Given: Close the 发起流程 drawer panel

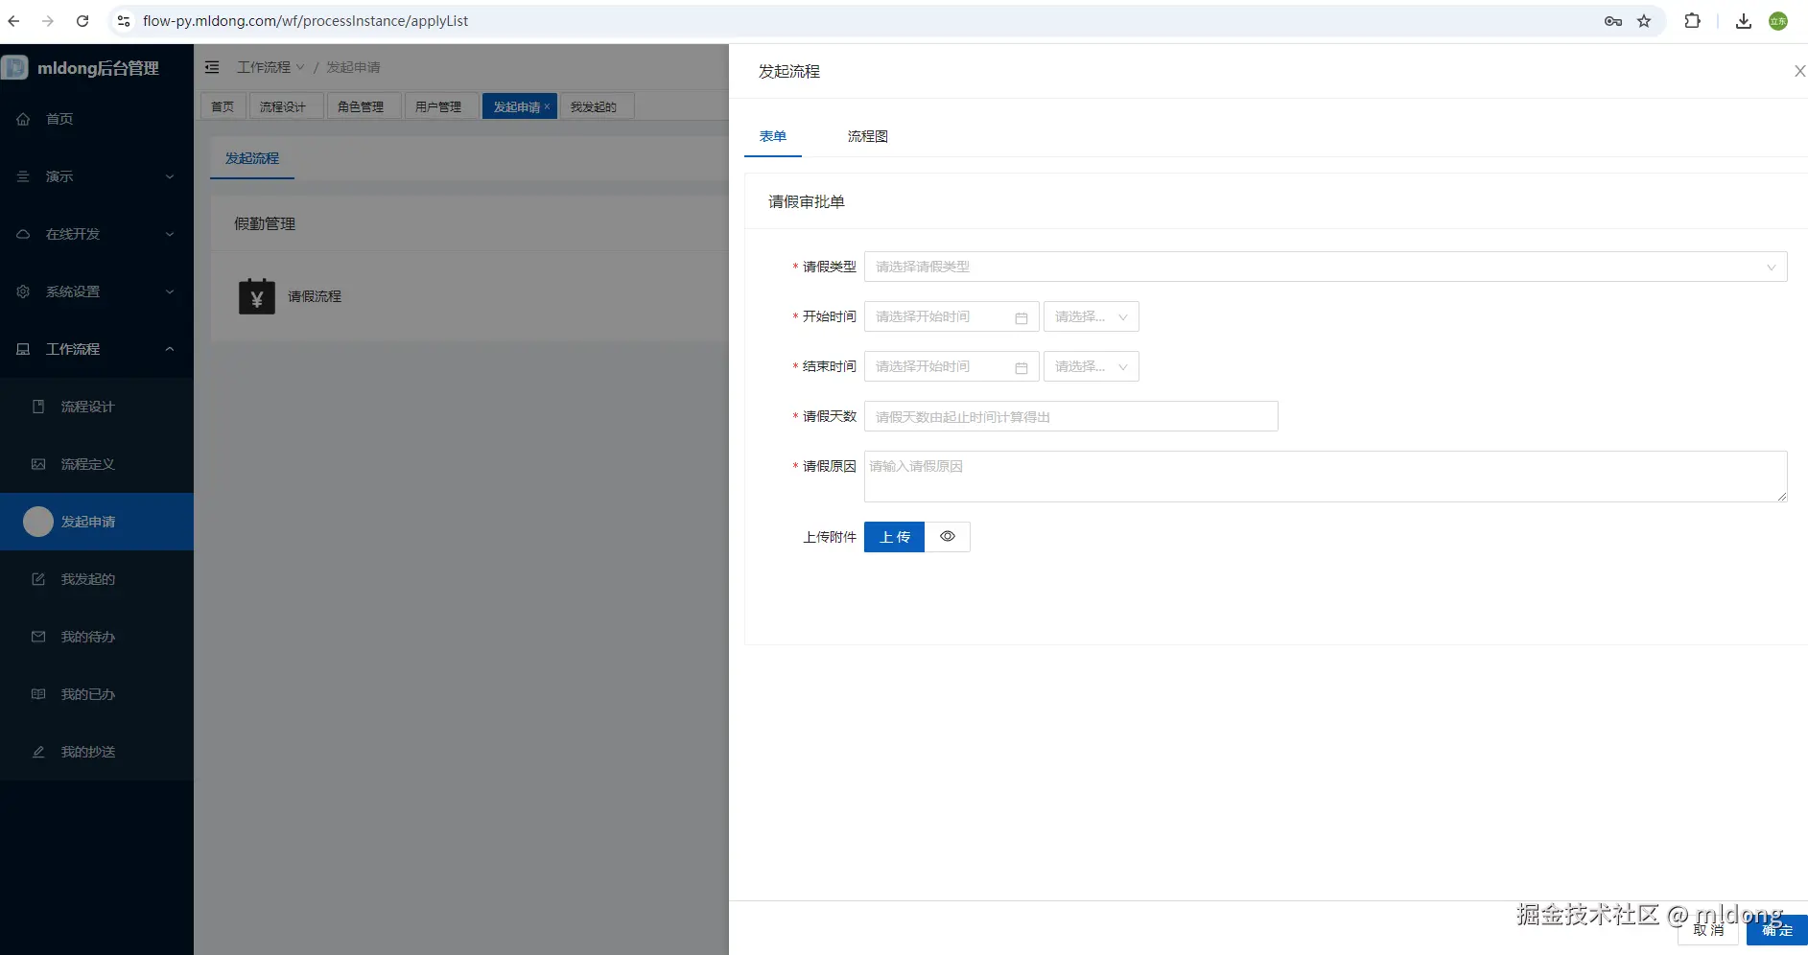Looking at the screenshot, I should click(1799, 71).
